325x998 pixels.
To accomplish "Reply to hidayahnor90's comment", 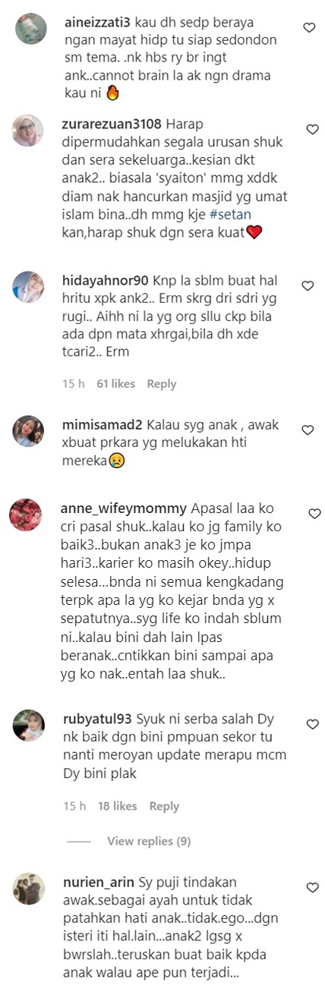I will pyautogui.click(x=162, y=384).
